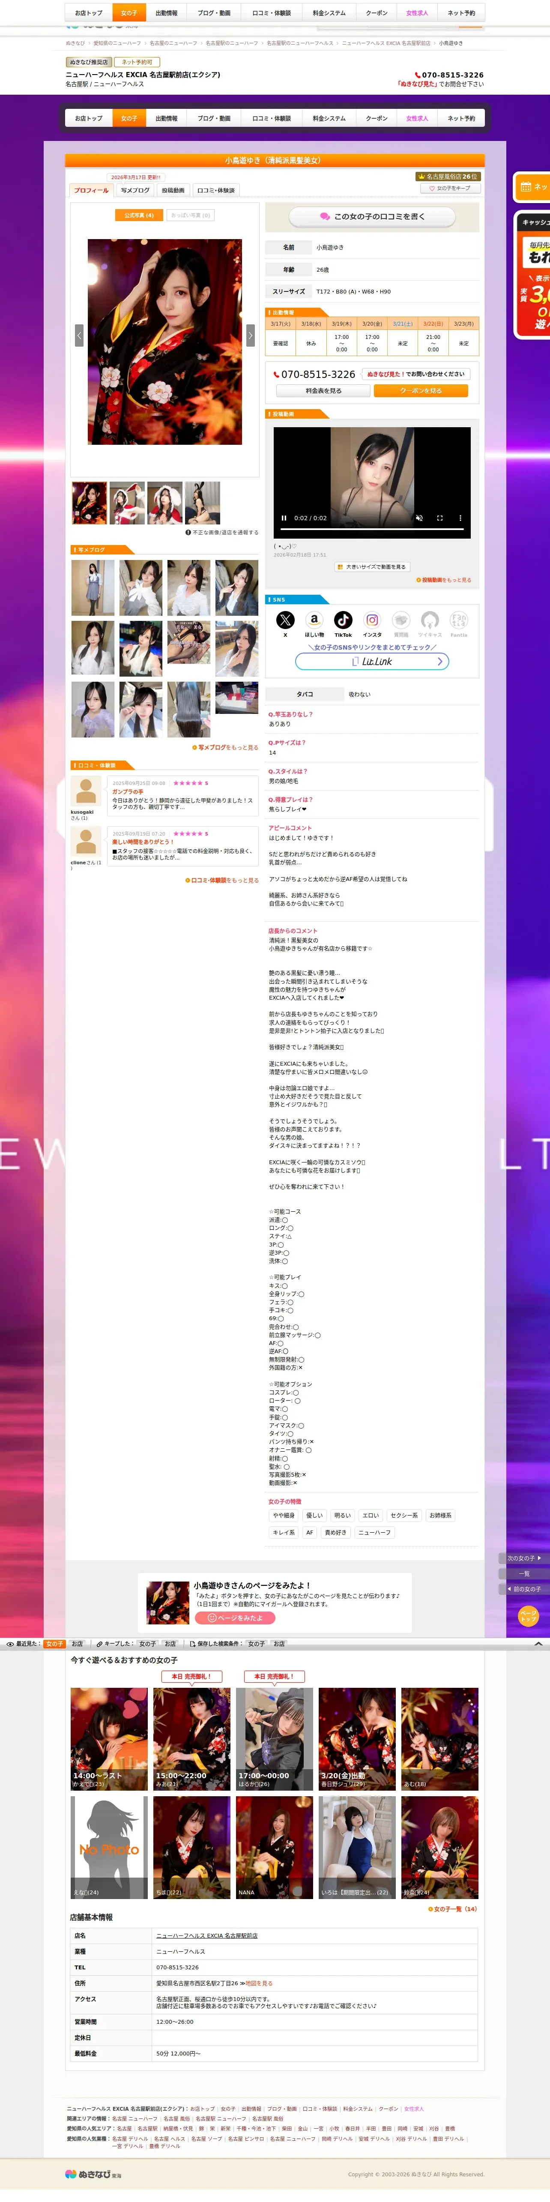Open 一覧 in side navigation
The width and height of the screenshot is (550, 2202).
click(523, 1574)
